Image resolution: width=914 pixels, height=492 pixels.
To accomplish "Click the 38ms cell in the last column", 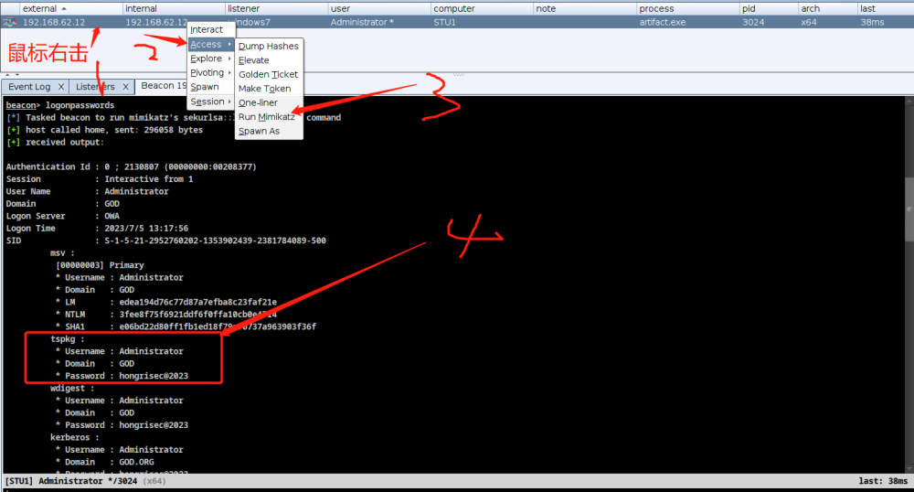I will [x=872, y=22].
